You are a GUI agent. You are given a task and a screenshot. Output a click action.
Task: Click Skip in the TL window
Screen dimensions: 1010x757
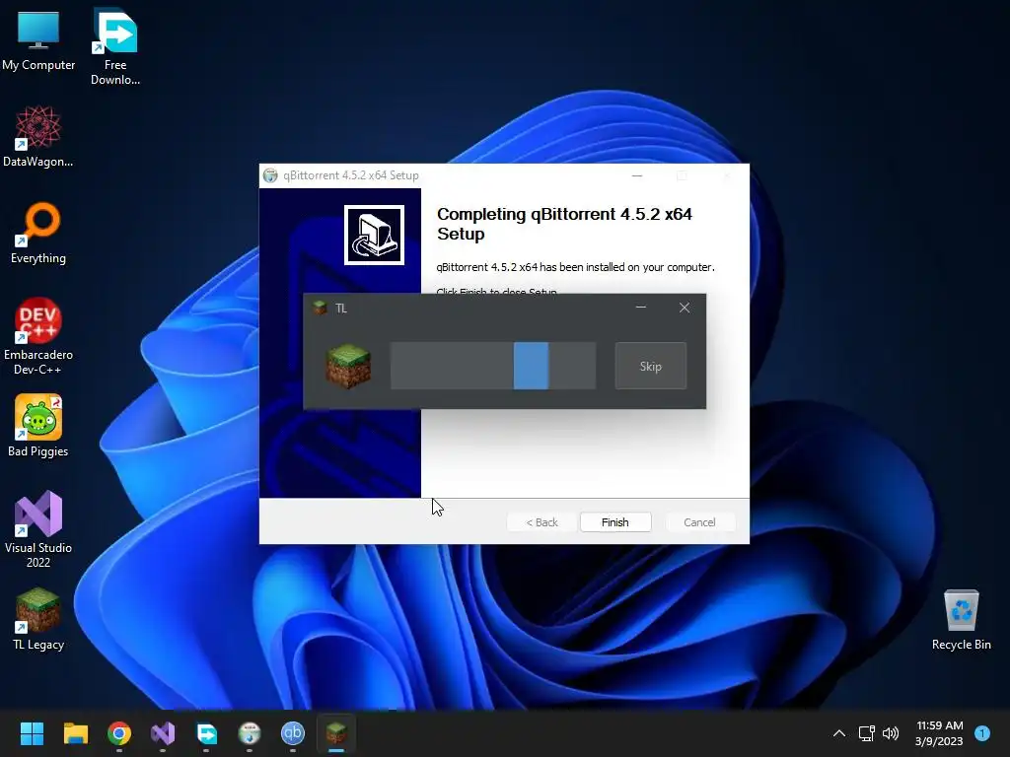tap(651, 367)
